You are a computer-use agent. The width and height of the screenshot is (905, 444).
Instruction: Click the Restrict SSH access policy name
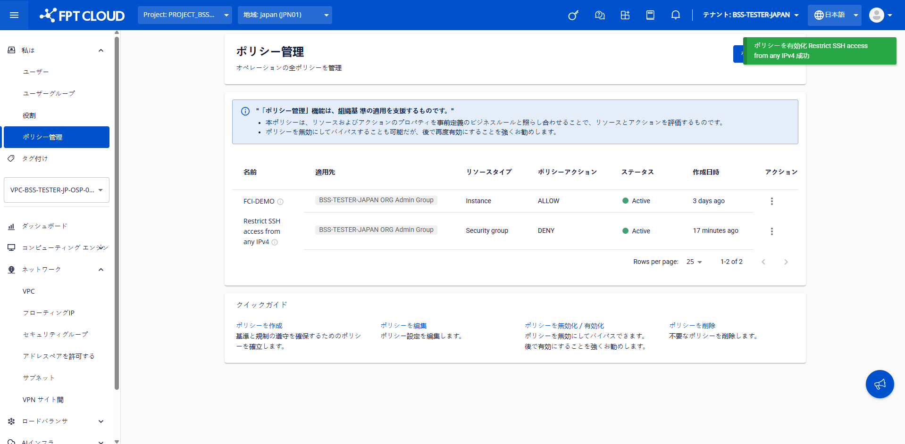pyautogui.click(x=262, y=231)
